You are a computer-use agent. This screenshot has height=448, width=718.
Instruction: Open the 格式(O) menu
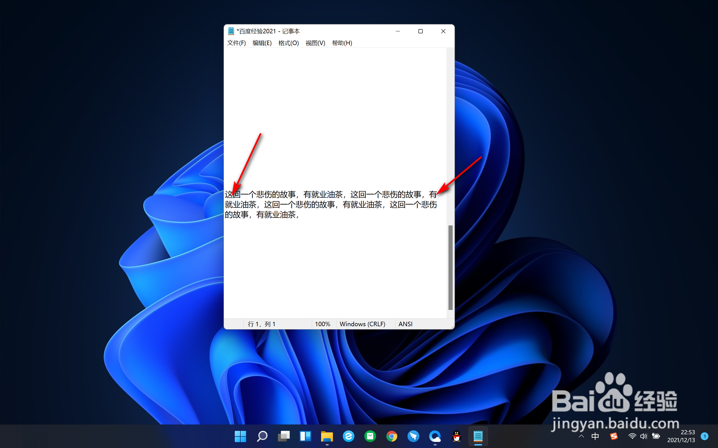point(288,43)
